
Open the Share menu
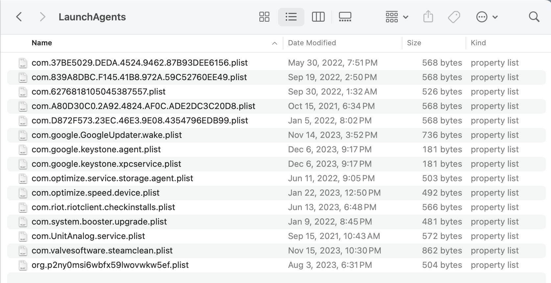tap(428, 16)
